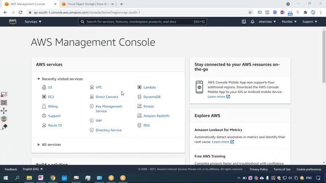
Task: Close the Cloud Object Storage tab
Action: pyautogui.click(x=112, y=4)
